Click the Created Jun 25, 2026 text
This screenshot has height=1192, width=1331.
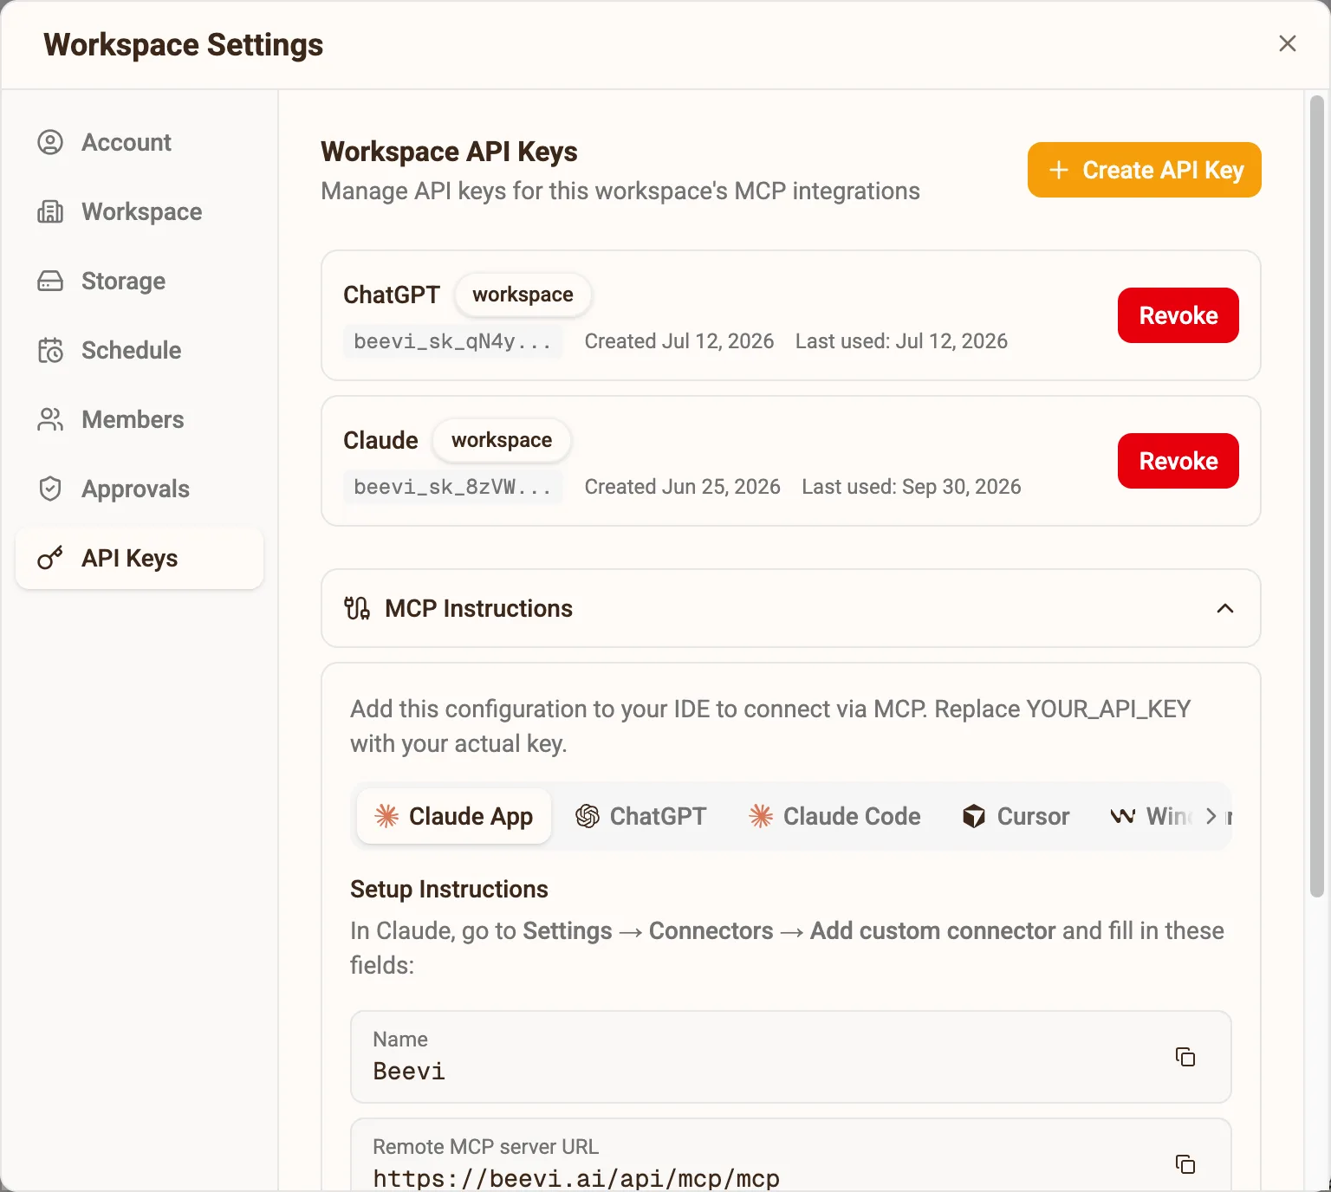(x=683, y=487)
